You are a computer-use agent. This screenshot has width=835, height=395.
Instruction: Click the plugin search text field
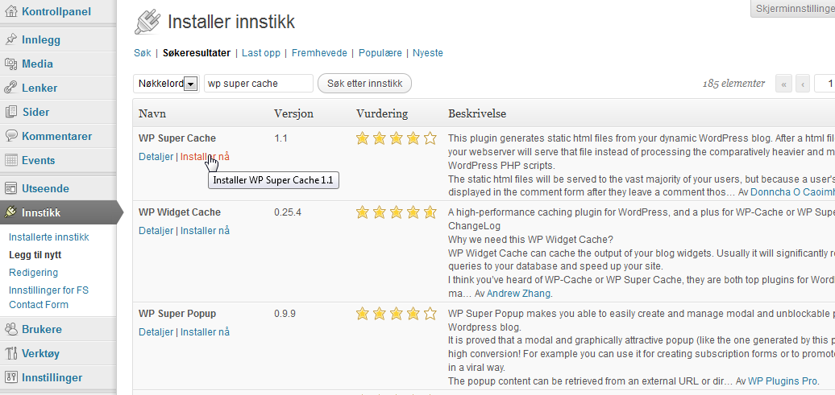(258, 84)
